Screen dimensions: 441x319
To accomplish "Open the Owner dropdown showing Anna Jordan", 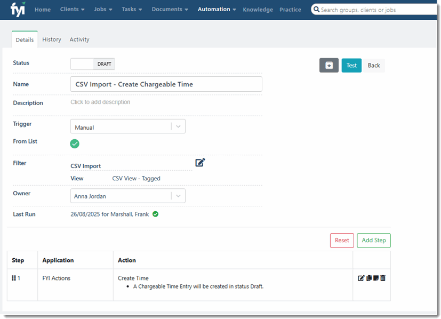I will (x=127, y=196).
